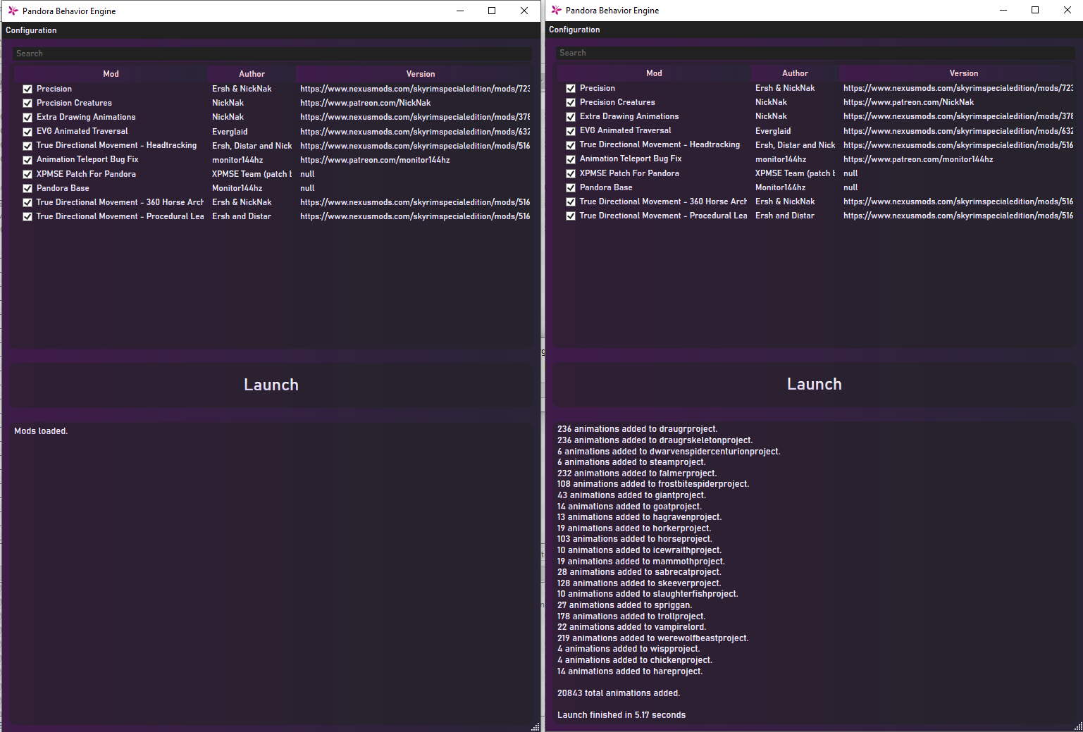Select '219 animations added to werewolfbeastproject.' line

pyautogui.click(x=653, y=638)
